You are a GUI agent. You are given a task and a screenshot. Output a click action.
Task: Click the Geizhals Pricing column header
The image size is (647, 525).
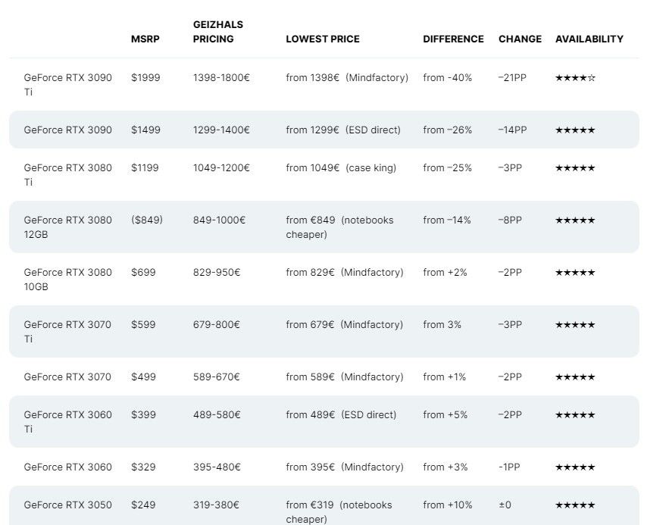(x=218, y=32)
